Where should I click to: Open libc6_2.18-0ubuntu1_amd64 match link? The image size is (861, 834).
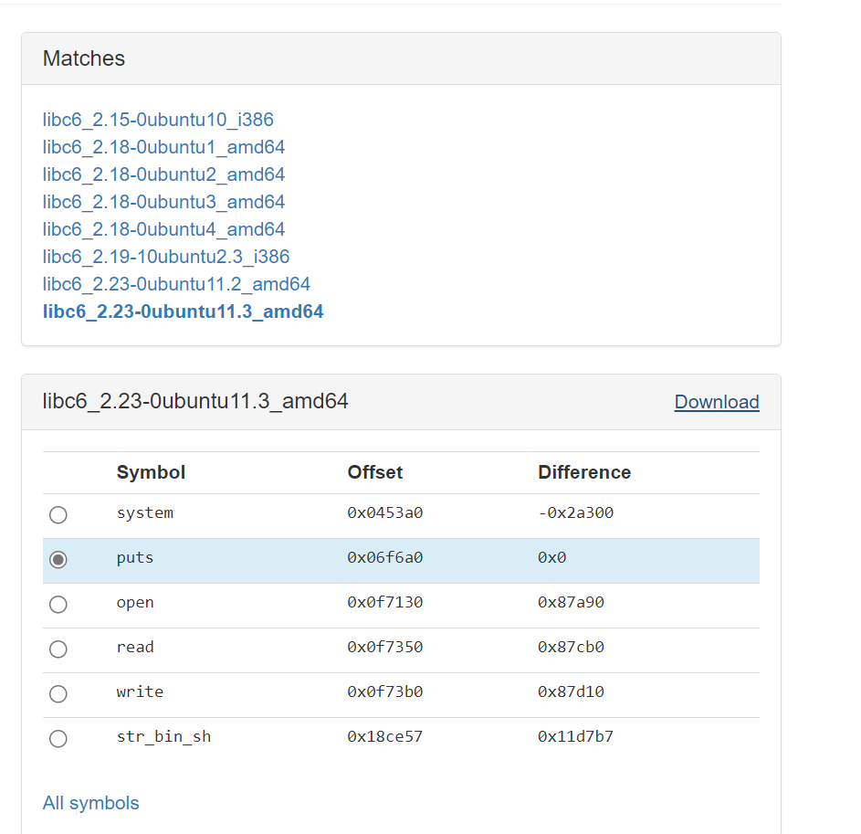(163, 147)
